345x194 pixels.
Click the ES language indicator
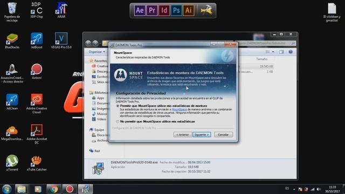click(287, 189)
